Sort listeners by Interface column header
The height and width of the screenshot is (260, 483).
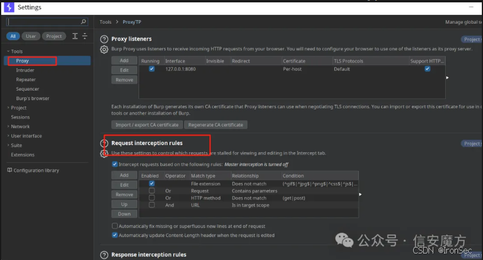pyautogui.click(x=184, y=61)
